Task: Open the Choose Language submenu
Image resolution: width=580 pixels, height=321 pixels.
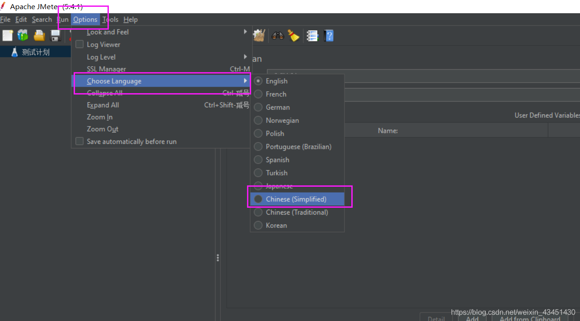Action: pos(161,81)
